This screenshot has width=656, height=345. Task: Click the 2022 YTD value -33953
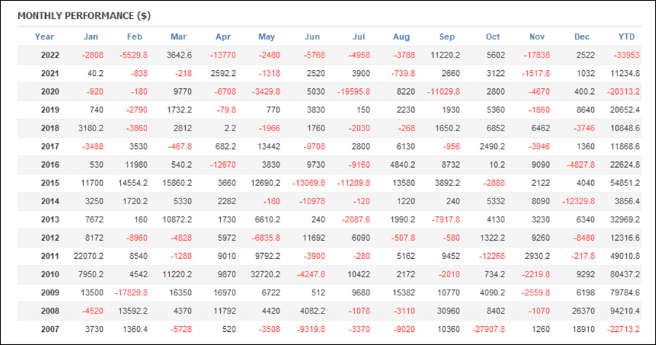pos(627,55)
